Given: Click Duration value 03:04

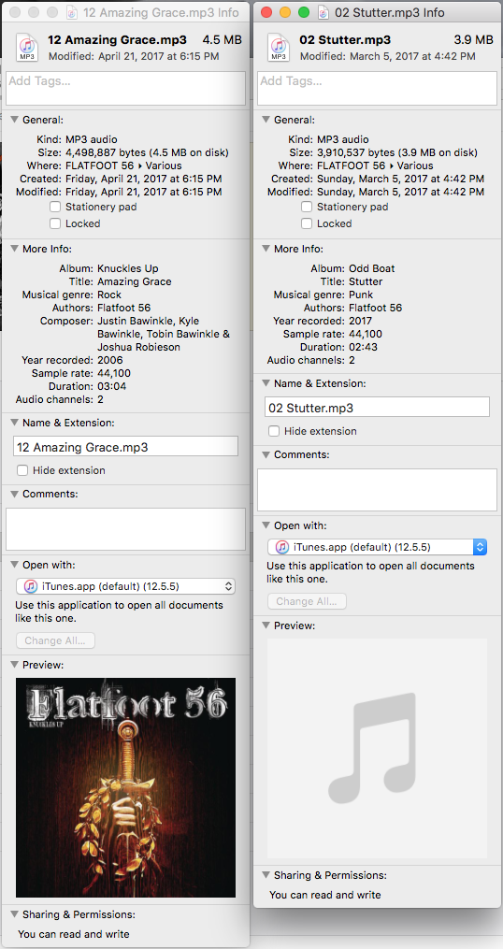Looking at the screenshot, I should (x=111, y=386).
